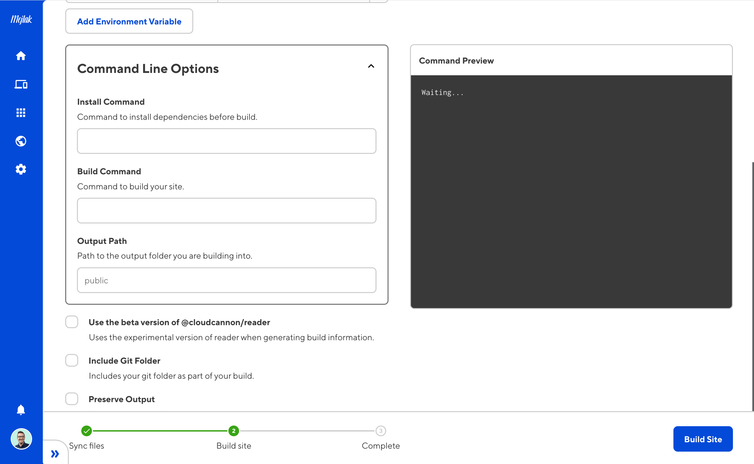Enable the Include Git Folder option

(x=72, y=360)
